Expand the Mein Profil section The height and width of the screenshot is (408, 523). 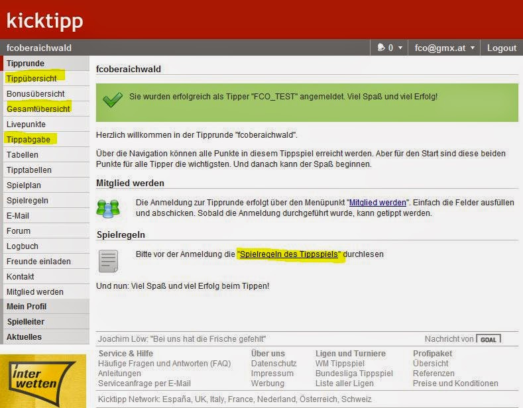point(46,307)
